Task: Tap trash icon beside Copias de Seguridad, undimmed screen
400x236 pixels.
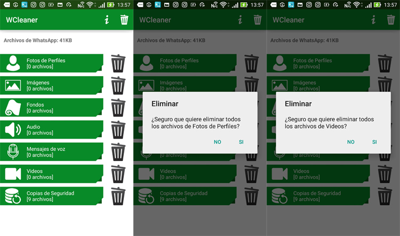Action: point(118,196)
